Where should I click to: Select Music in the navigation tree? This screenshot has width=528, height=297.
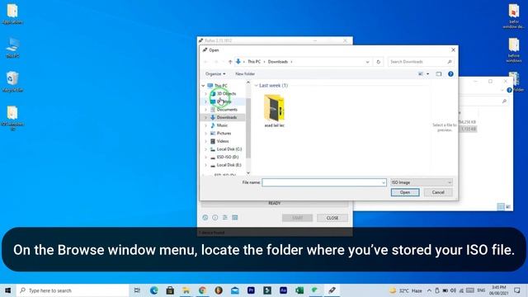[222, 125]
